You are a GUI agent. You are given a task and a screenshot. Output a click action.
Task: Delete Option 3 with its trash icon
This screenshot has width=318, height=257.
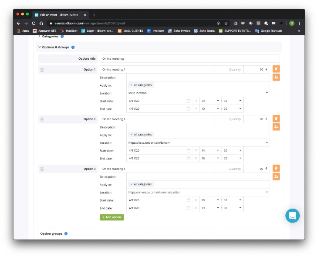(276, 169)
